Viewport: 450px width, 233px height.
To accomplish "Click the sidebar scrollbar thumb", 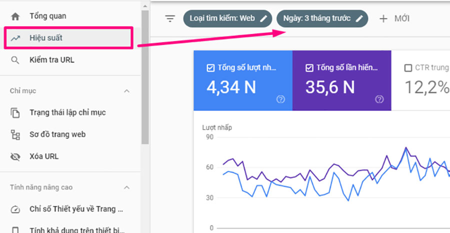I will pyautogui.click(x=145, y=77).
